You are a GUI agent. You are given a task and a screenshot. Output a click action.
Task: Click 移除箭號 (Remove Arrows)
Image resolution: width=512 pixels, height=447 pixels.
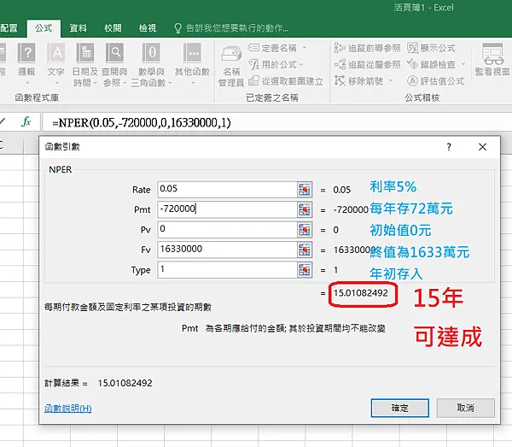coord(359,80)
